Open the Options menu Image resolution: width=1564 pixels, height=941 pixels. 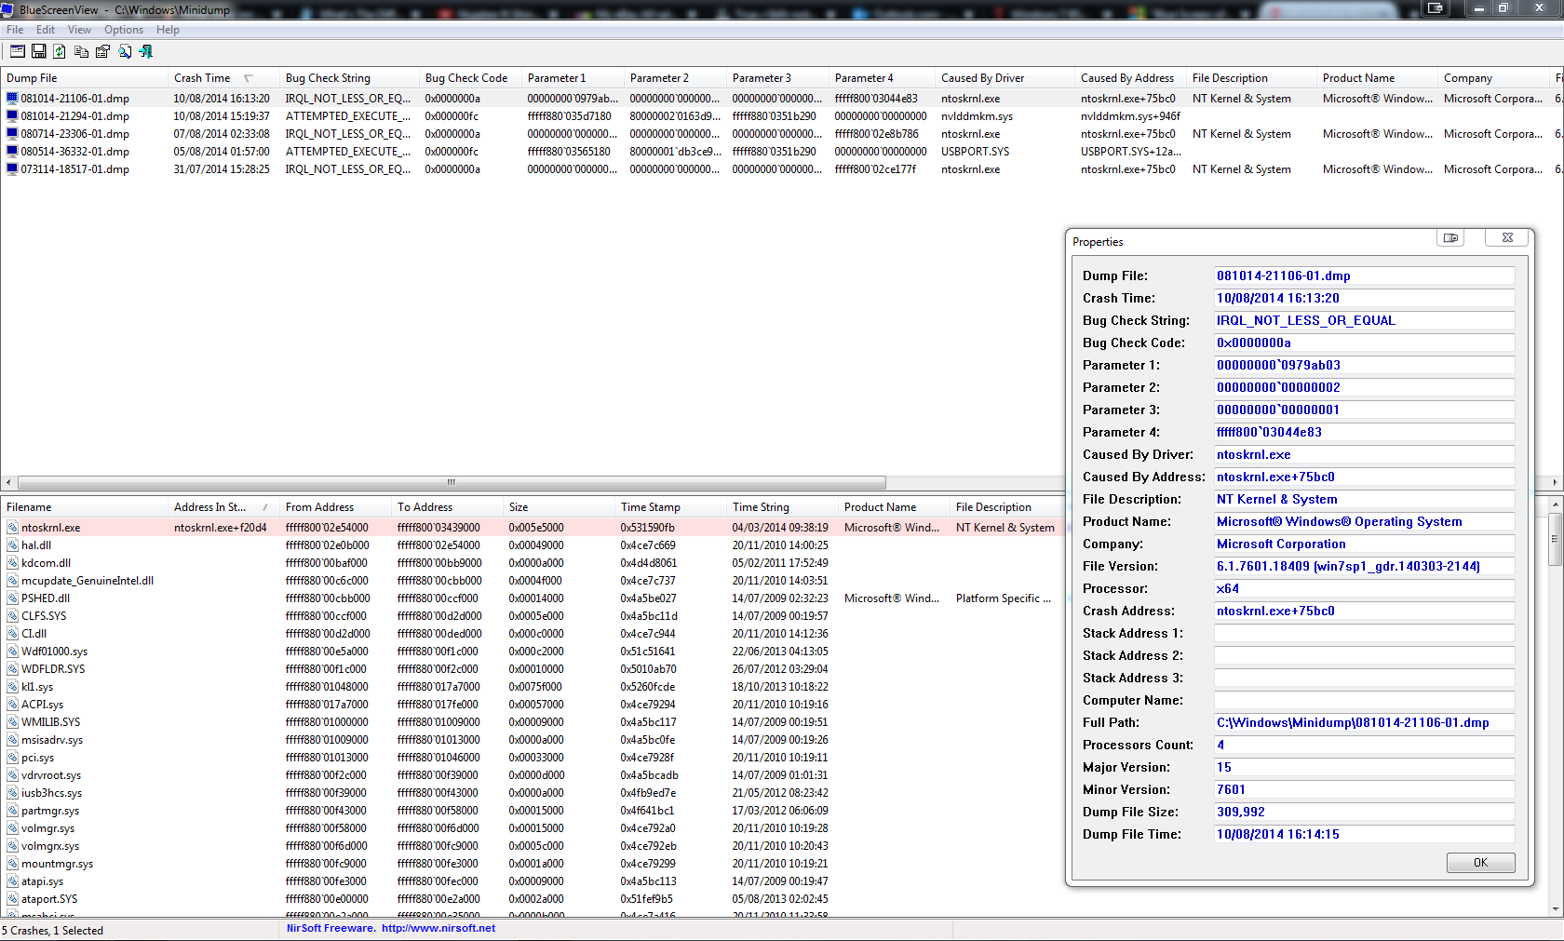tap(123, 29)
